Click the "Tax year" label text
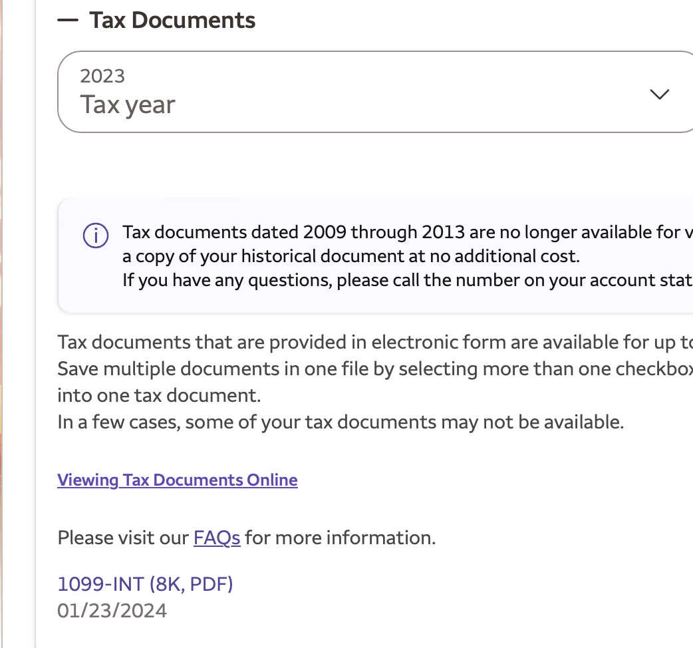 click(128, 105)
